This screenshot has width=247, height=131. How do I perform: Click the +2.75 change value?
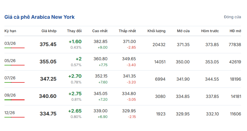[75, 93]
